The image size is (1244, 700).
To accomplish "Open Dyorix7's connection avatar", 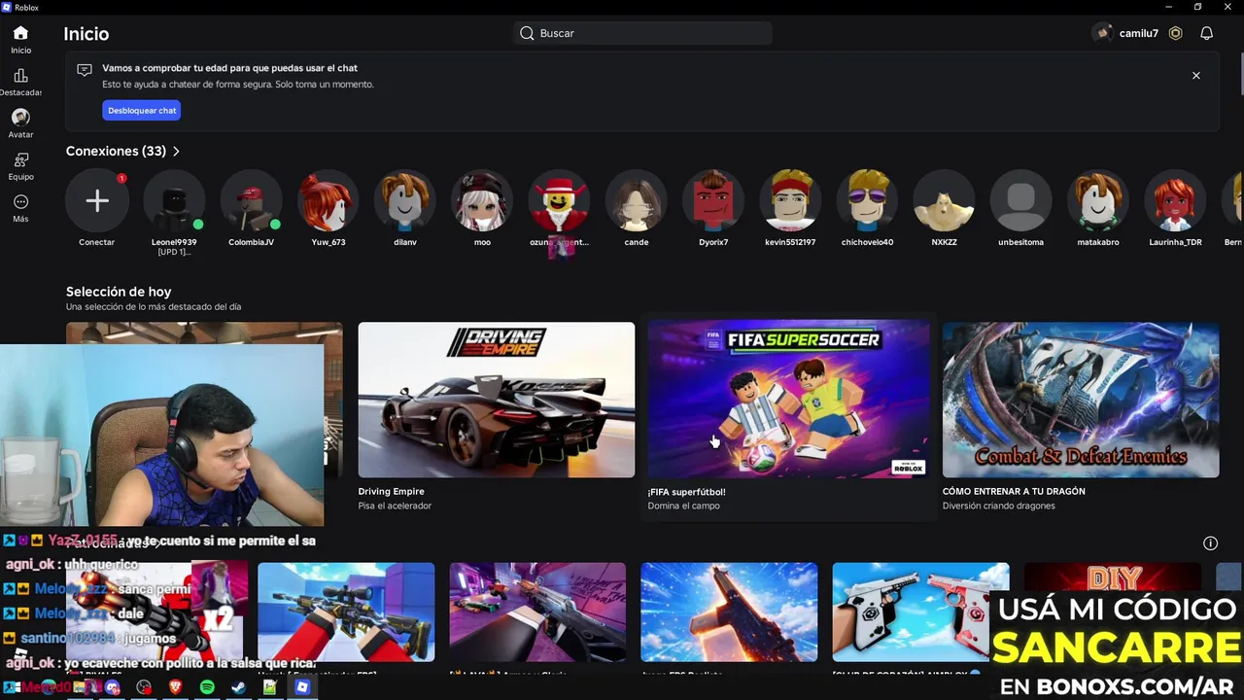I will click(713, 201).
